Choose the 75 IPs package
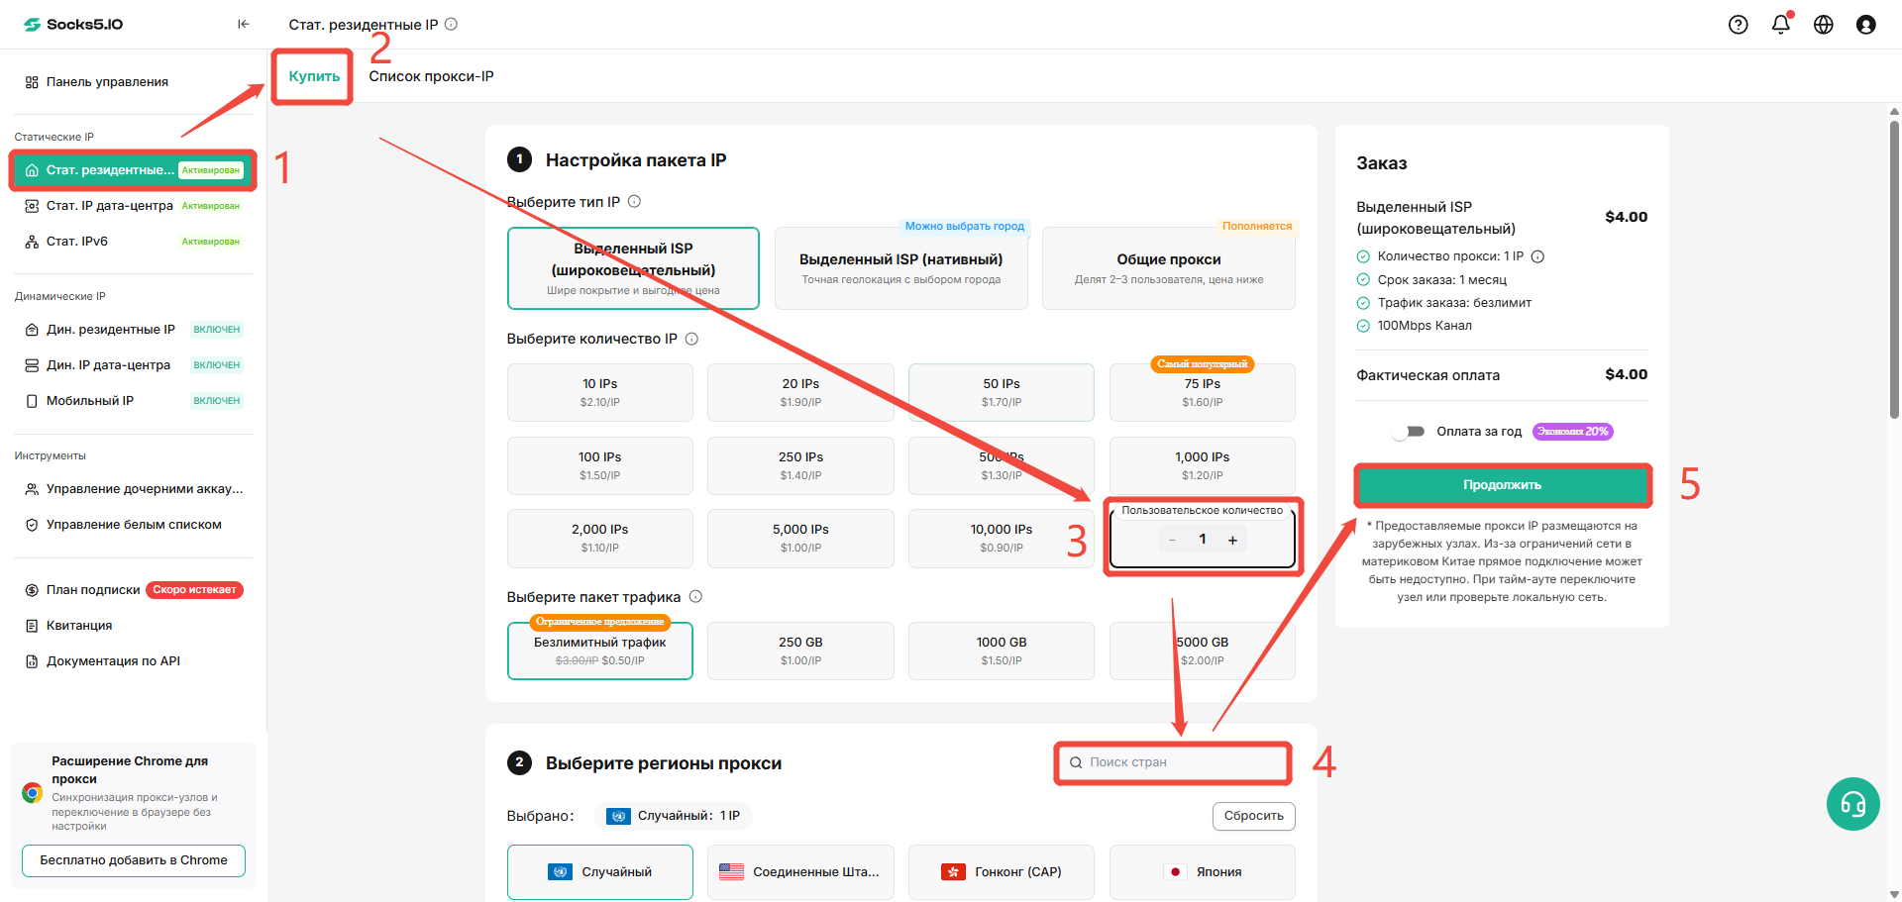The image size is (1902, 902). tap(1202, 392)
